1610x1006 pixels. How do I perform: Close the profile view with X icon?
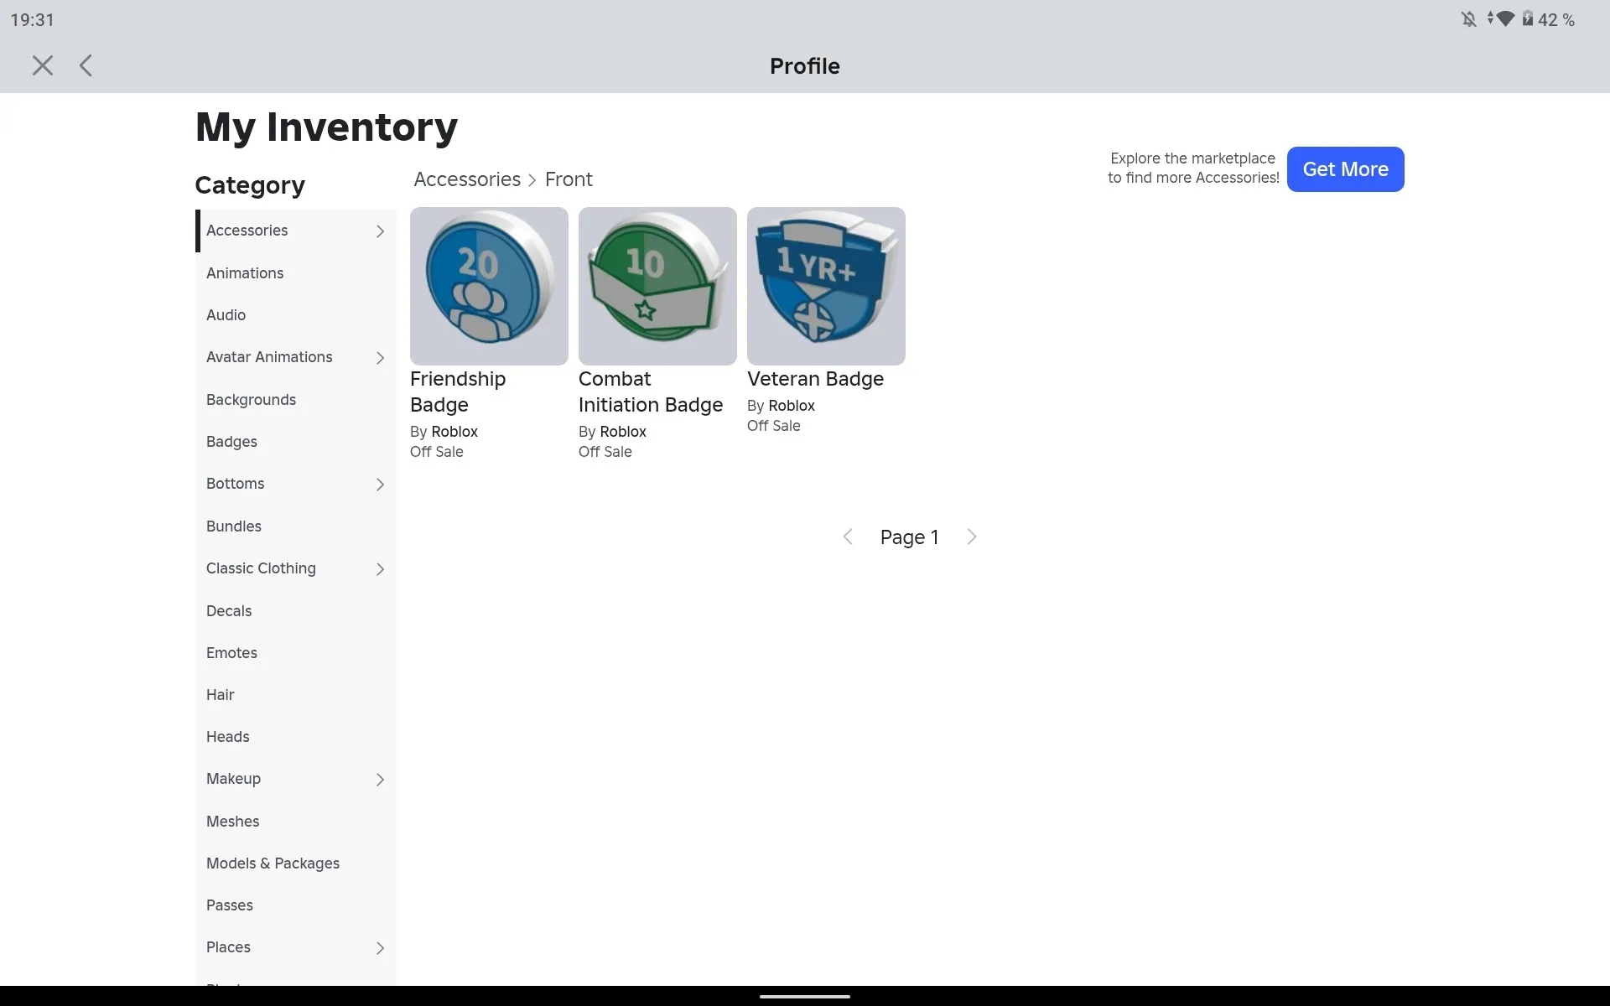[x=43, y=65]
